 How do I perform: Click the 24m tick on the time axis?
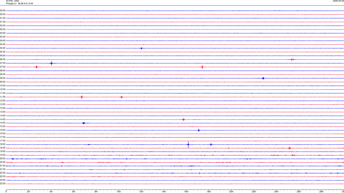pyautogui.click(x=276, y=192)
